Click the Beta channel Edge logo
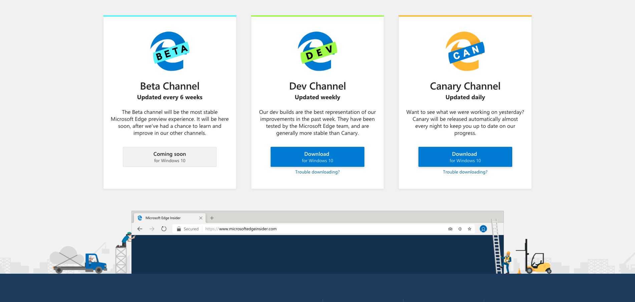 tap(170, 51)
